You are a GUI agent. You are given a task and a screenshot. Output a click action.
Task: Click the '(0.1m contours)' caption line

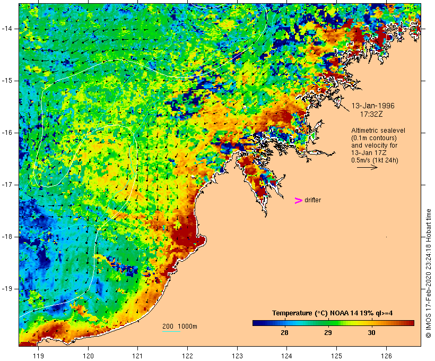[374, 138]
